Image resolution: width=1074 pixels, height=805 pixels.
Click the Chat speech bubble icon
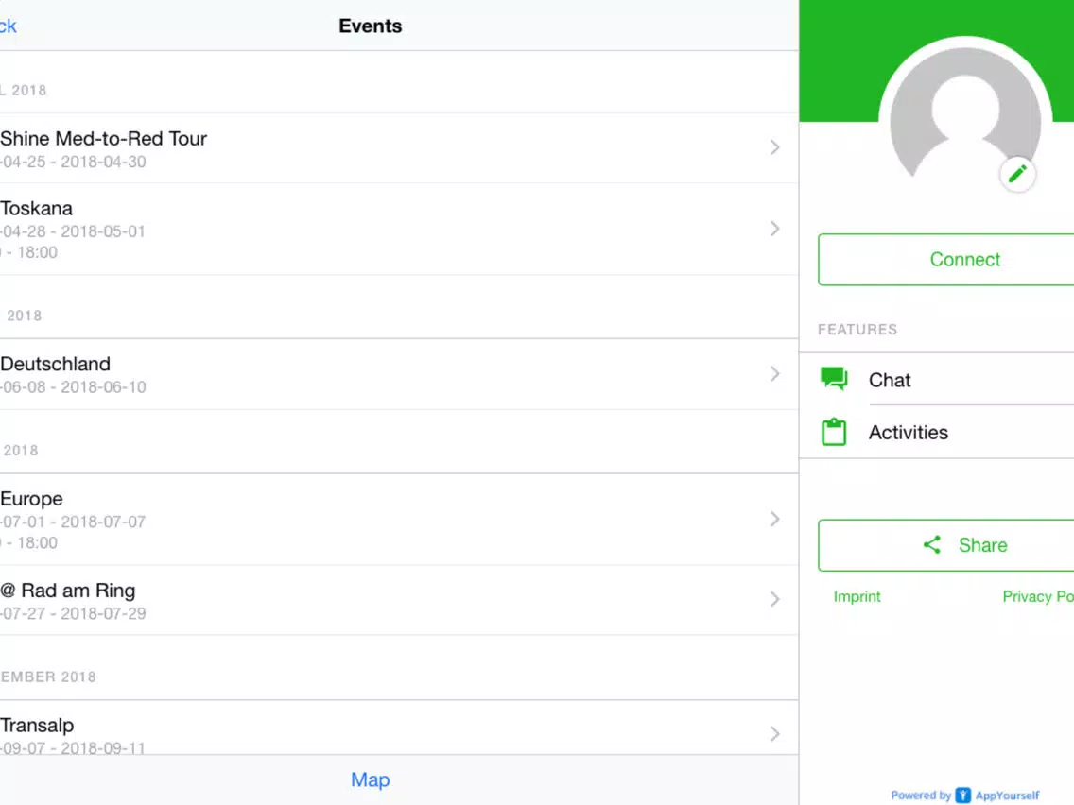pos(834,379)
